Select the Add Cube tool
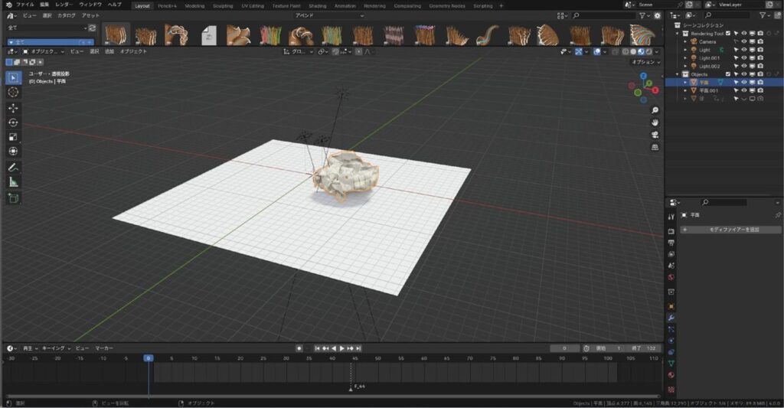 [x=14, y=198]
